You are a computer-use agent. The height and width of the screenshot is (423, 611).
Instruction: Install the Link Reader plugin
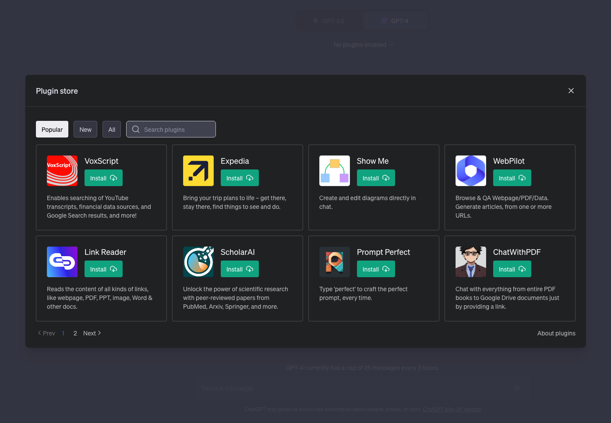[103, 269]
